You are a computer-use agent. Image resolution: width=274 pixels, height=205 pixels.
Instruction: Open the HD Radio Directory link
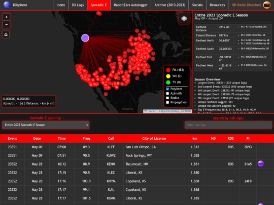tap(247, 5)
